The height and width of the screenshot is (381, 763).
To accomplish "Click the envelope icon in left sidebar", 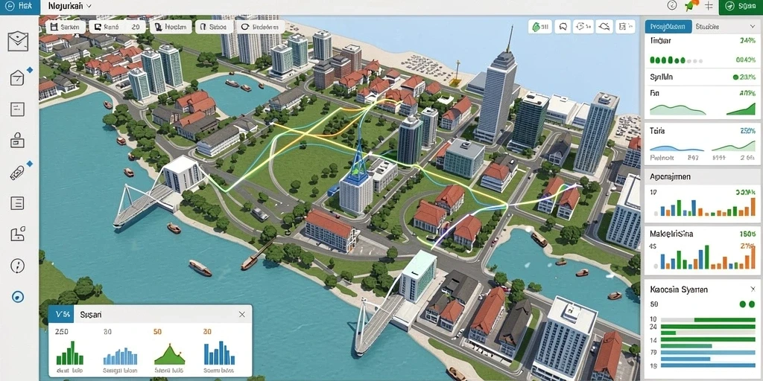I will pos(18,42).
